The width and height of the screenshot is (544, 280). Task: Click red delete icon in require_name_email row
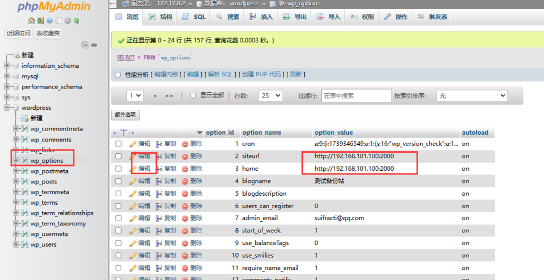(x=185, y=268)
